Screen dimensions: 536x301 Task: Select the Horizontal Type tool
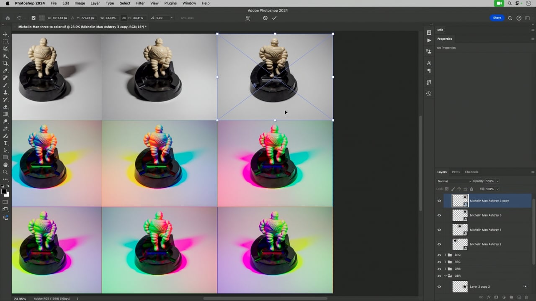click(x=5, y=143)
